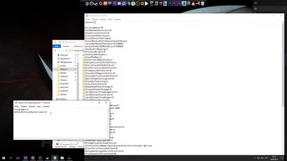Viewport: 287px width, 161px height.
Task: Open Правка menu in the large Notepad window
Action: (95, 19)
